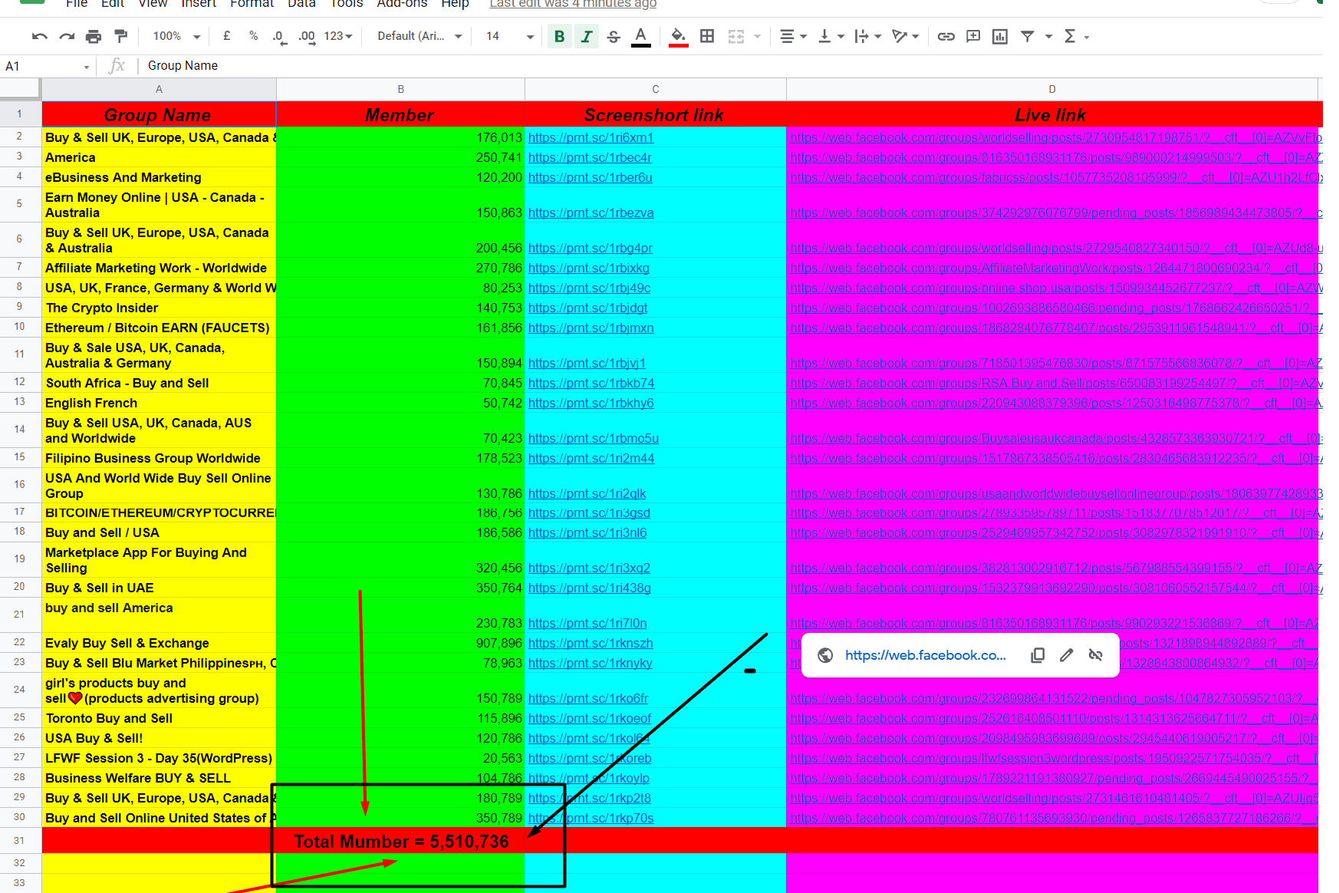Click the Insert comment icon
Viewport: 1339px width, 893px height.
click(973, 36)
